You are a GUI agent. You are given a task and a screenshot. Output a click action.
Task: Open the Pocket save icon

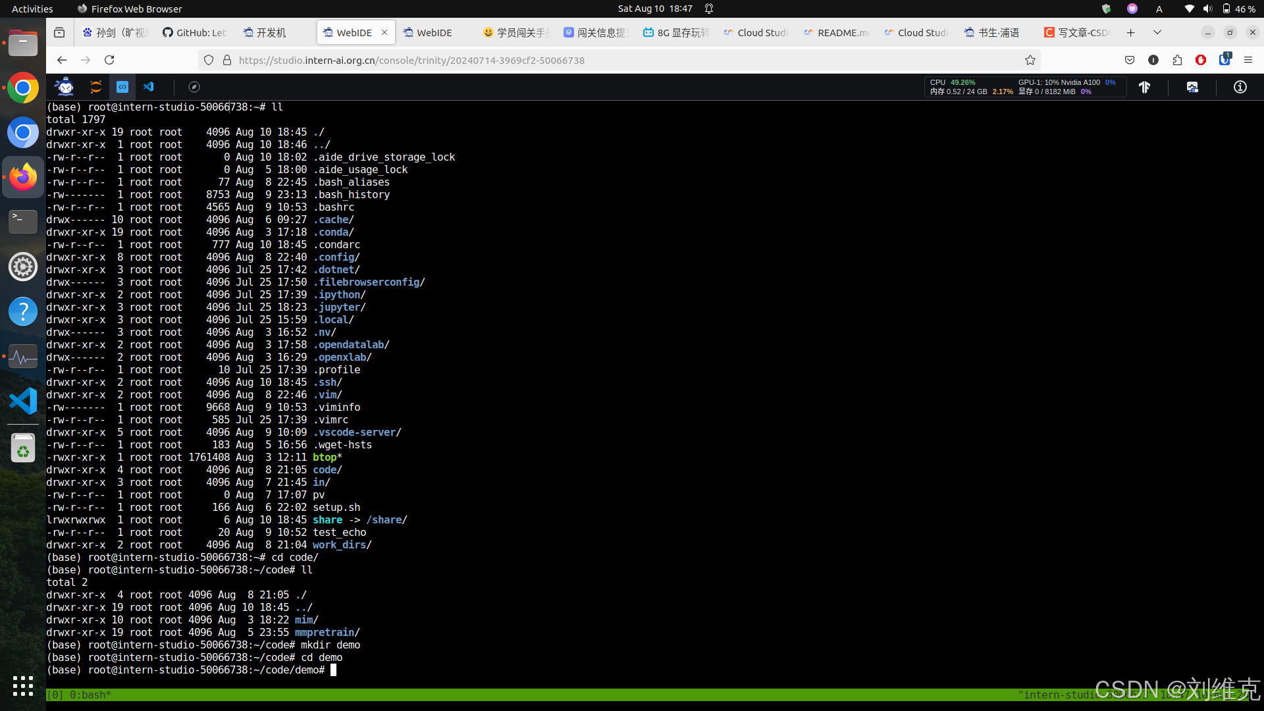coord(1130,60)
